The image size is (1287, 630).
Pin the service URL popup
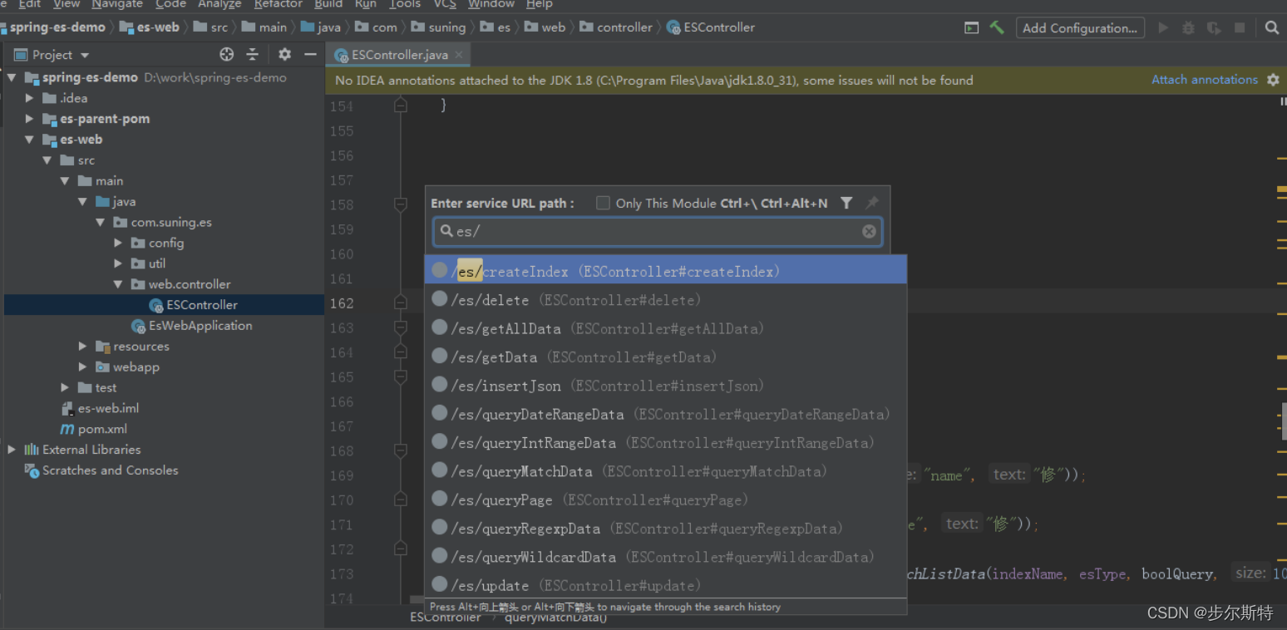pos(872,203)
